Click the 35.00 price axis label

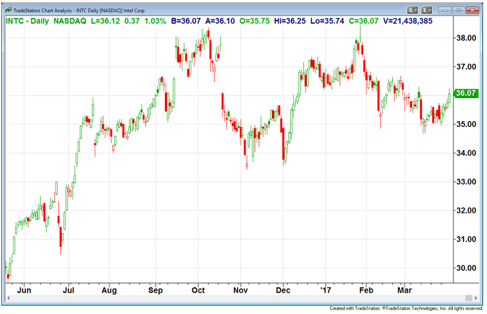466,124
